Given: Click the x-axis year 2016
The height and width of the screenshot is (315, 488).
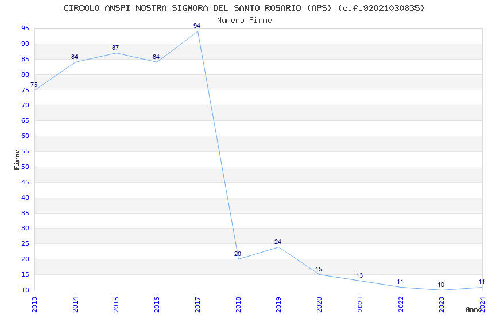Looking at the screenshot, I should click(x=157, y=304).
